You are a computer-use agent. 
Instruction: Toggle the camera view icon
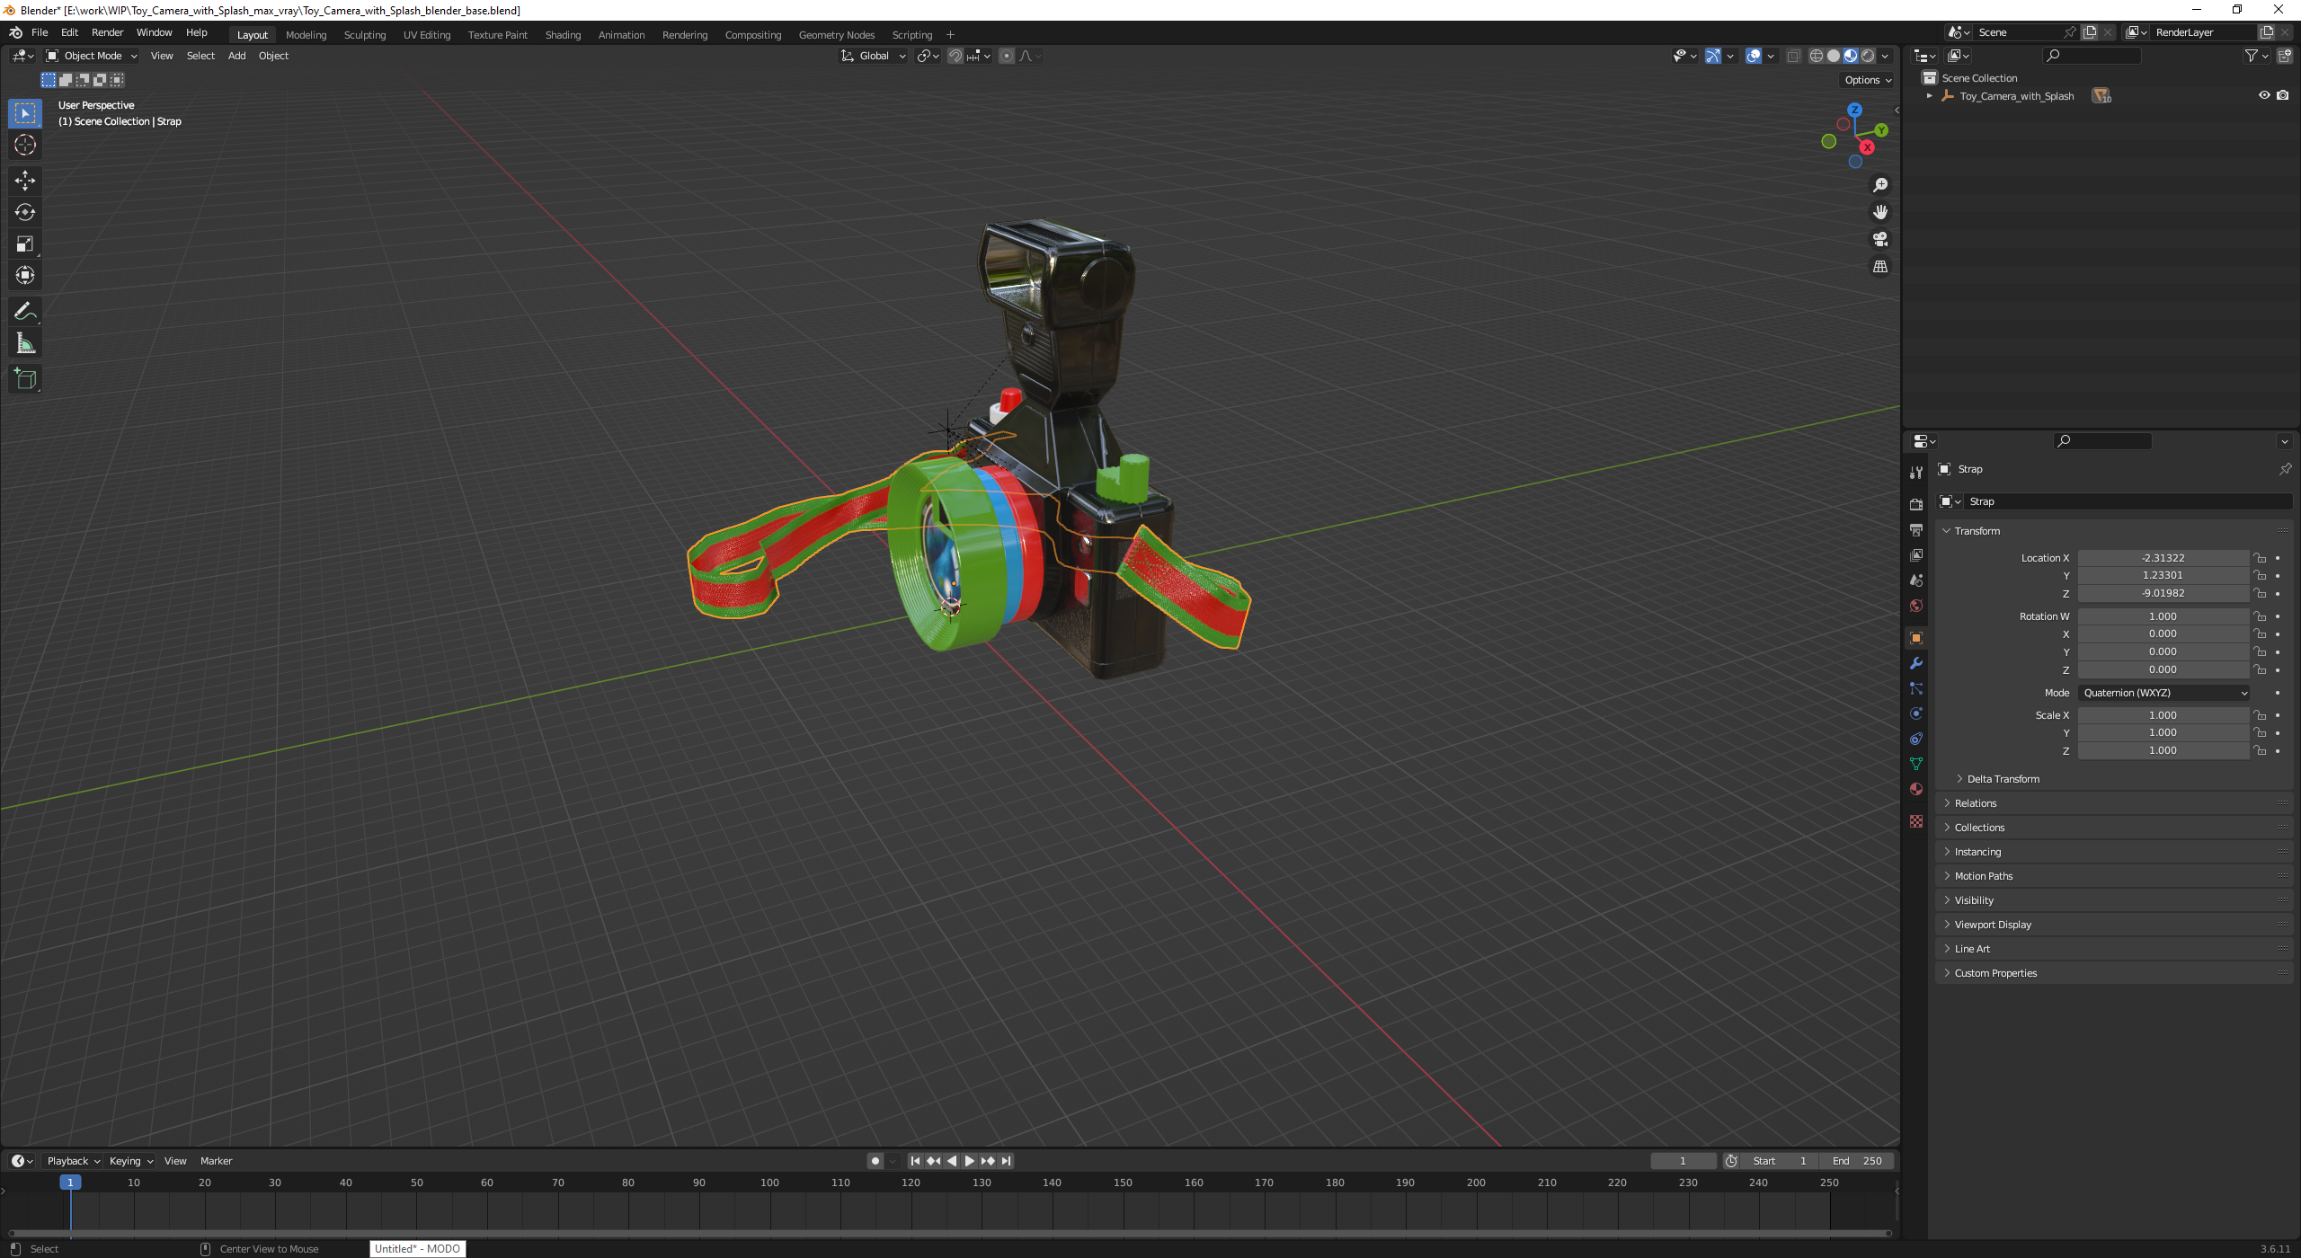1880,239
